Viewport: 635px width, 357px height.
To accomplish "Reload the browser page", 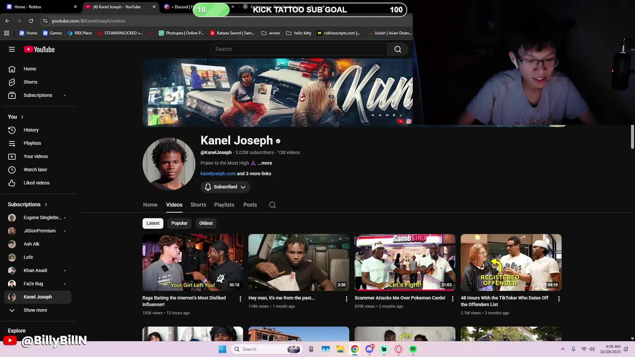I will [x=31, y=21].
